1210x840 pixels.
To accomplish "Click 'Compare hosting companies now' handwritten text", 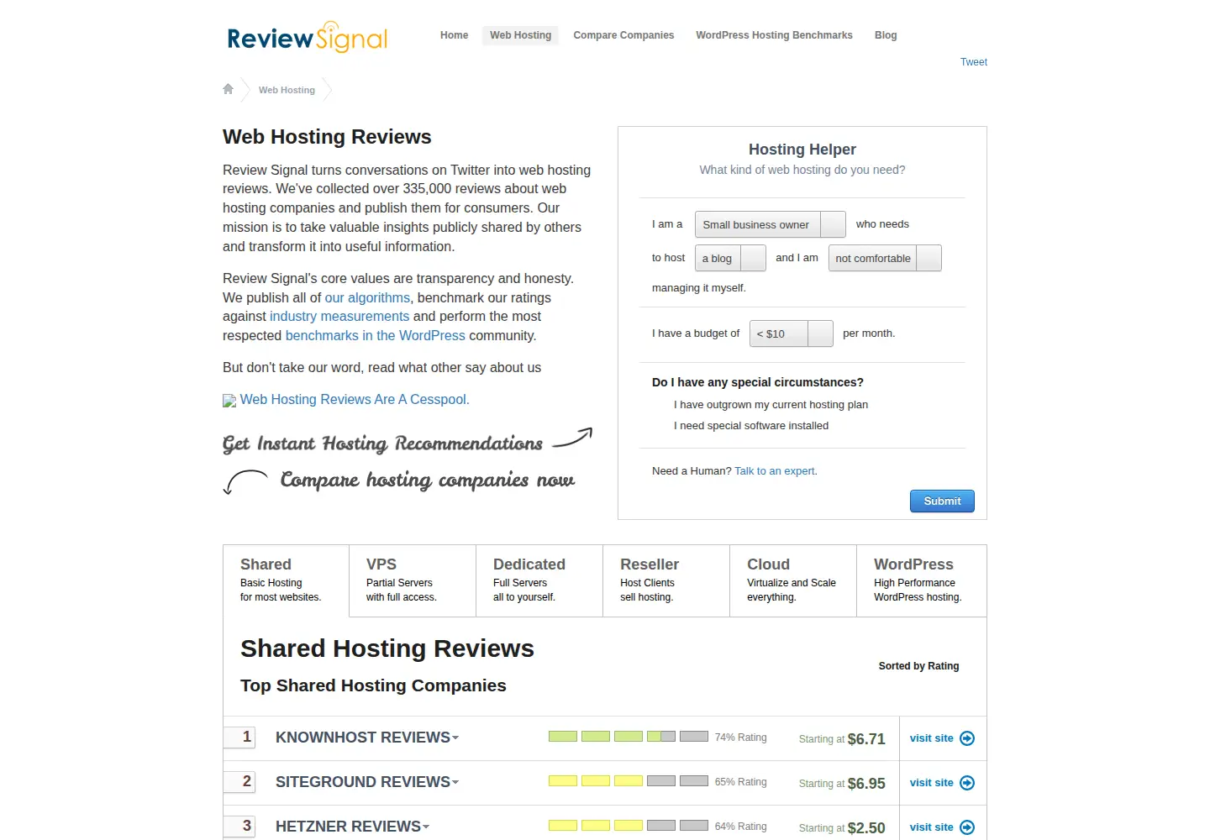I will (427, 480).
